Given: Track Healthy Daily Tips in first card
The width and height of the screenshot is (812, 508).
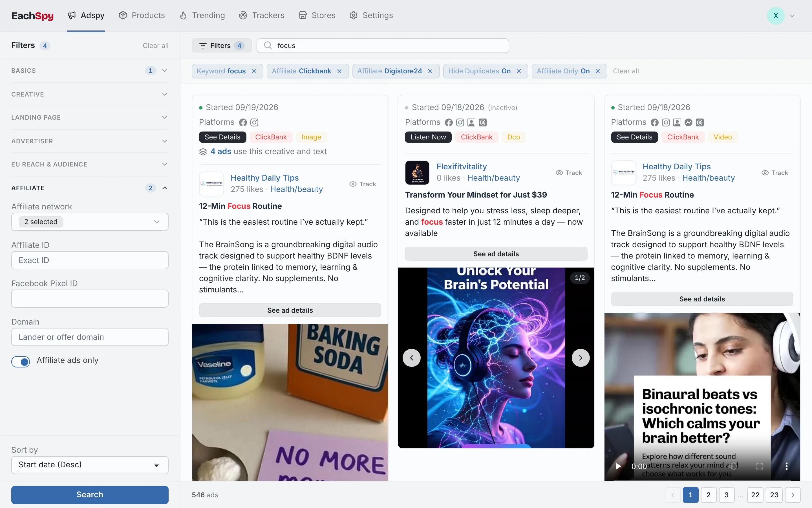Looking at the screenshot, I should [x=363, y=184].
